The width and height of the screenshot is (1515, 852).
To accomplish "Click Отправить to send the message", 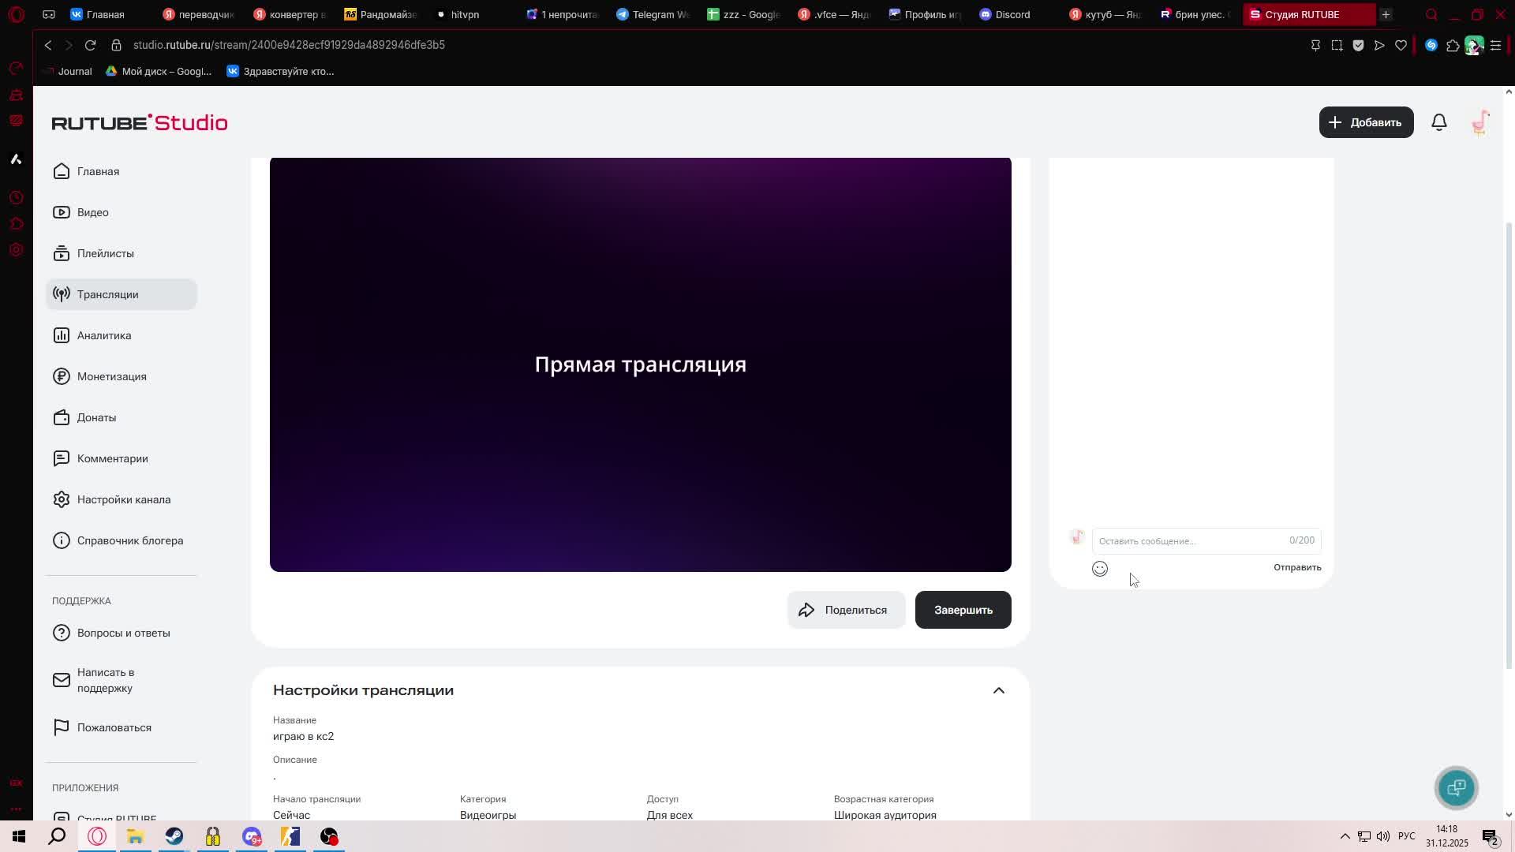I will (1296, 567).
